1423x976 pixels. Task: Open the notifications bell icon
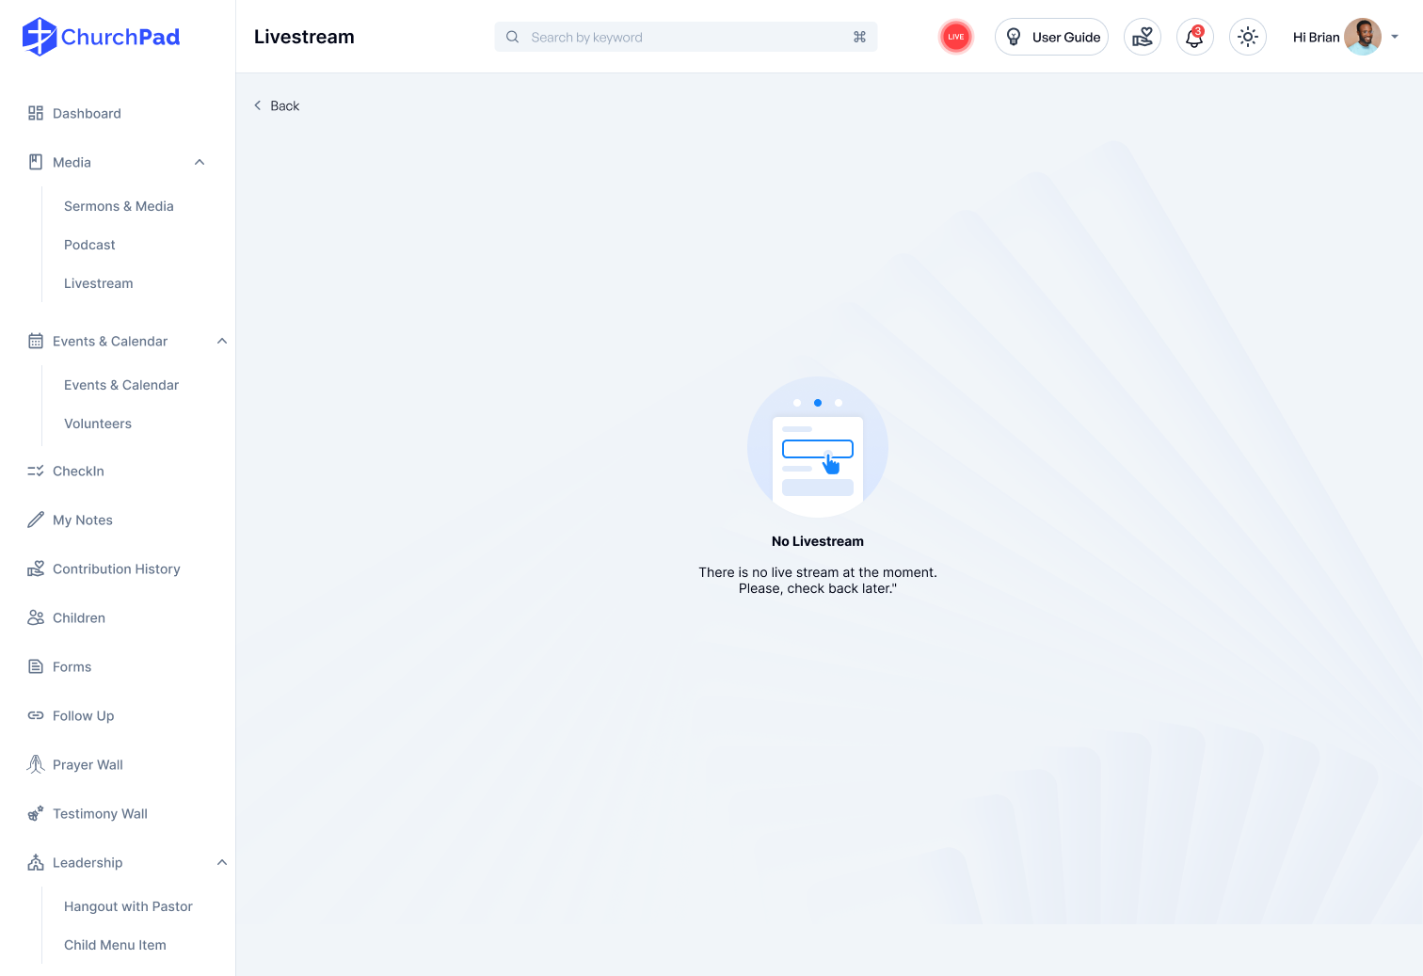(x=1194, y=37)
